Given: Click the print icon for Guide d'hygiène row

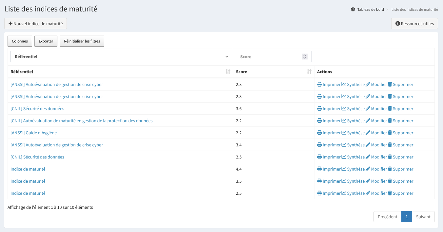Looking at the screenshot, I should pyautogui.click(x=319, y=133).
